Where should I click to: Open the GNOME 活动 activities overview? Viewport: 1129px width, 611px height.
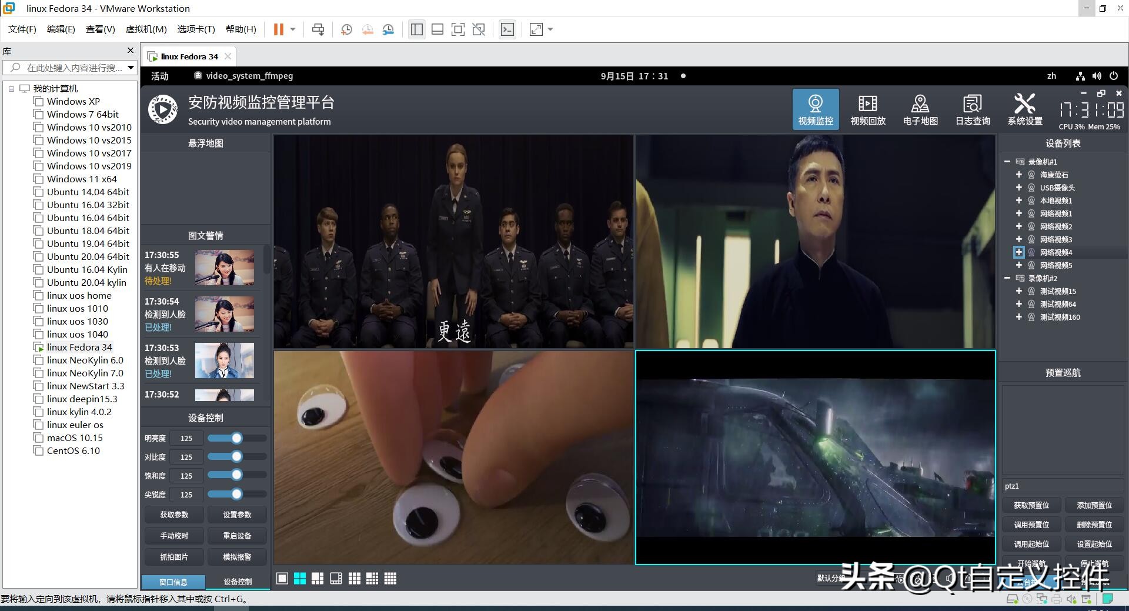160,76
